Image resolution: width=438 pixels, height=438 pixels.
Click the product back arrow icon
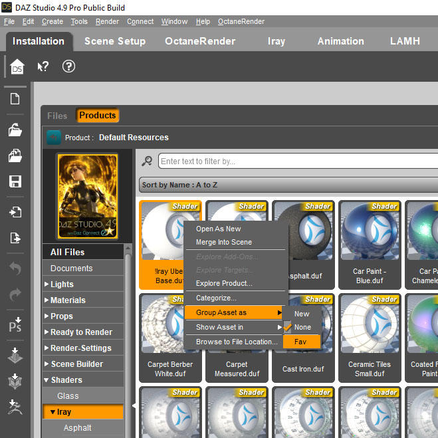(54, 138)
